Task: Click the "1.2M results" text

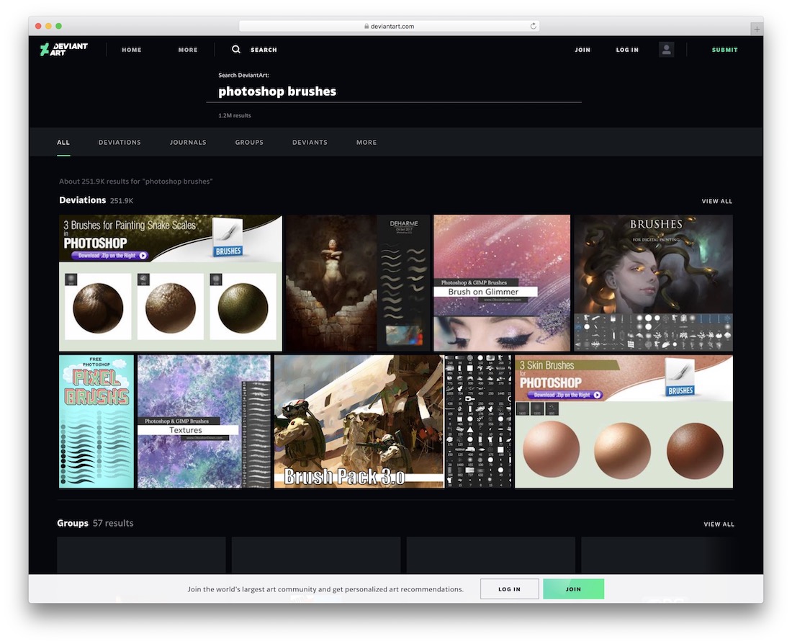Action: (235, 116)
